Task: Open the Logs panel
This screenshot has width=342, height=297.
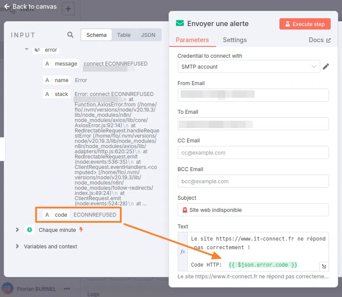Action: [x=93, y=294]
